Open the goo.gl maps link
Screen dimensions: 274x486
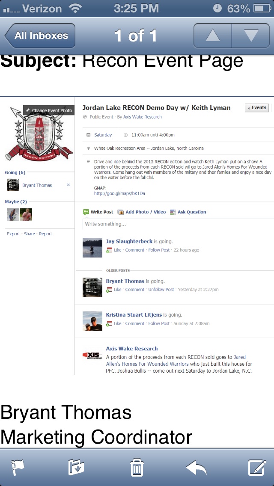point(119,193)
